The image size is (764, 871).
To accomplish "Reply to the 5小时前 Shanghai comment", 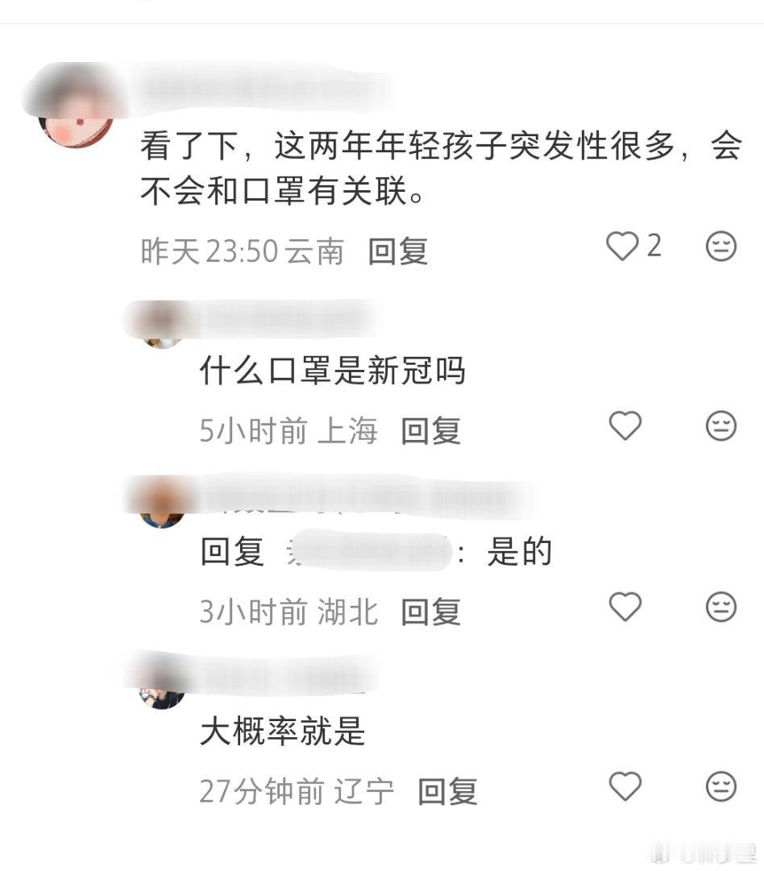I will pos(430,431).
